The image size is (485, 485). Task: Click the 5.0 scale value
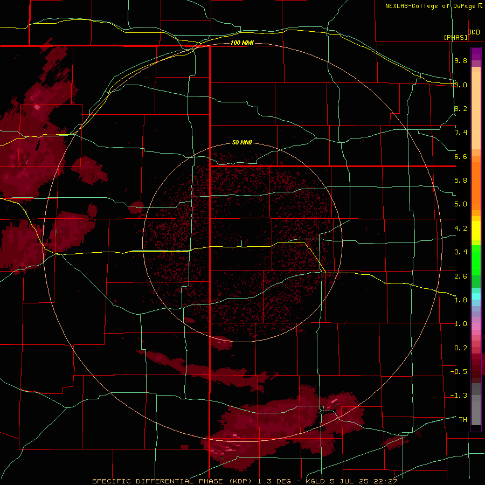(x=461, y=204)
